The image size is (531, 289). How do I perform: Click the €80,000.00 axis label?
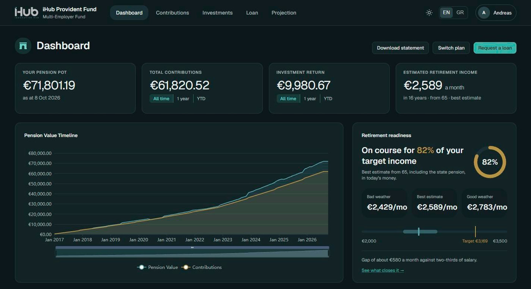coord(39,153)
